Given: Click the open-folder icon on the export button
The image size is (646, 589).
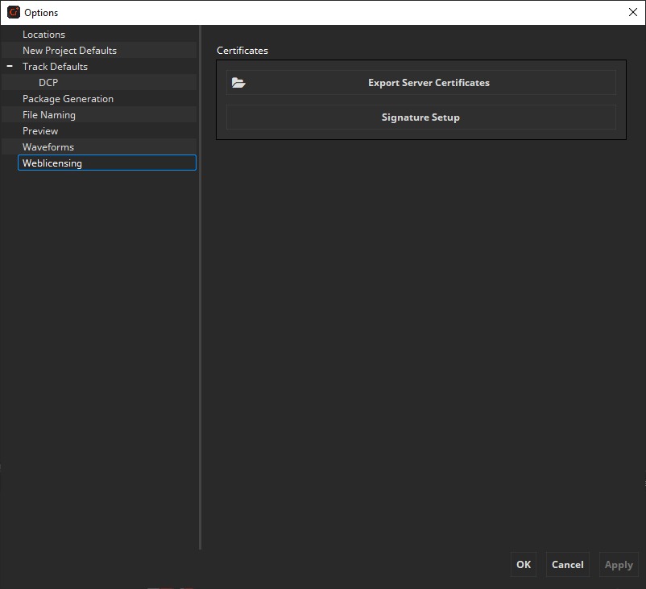Looking at the screenshot, I should click(x=238, y=83).
